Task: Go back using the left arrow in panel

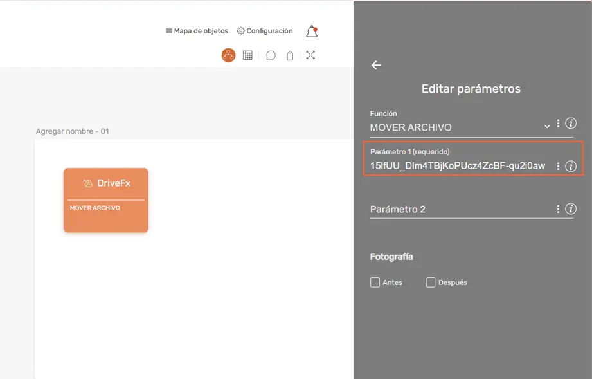Action: [x=375, y=65]
